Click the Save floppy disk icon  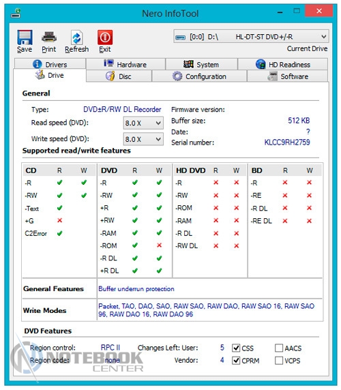(25, 37)
